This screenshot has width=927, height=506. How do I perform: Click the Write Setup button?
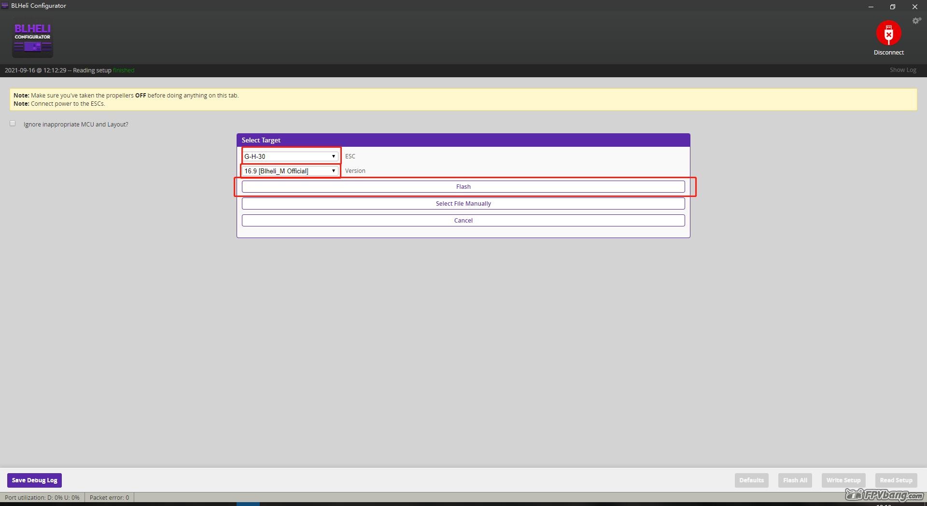843,480
